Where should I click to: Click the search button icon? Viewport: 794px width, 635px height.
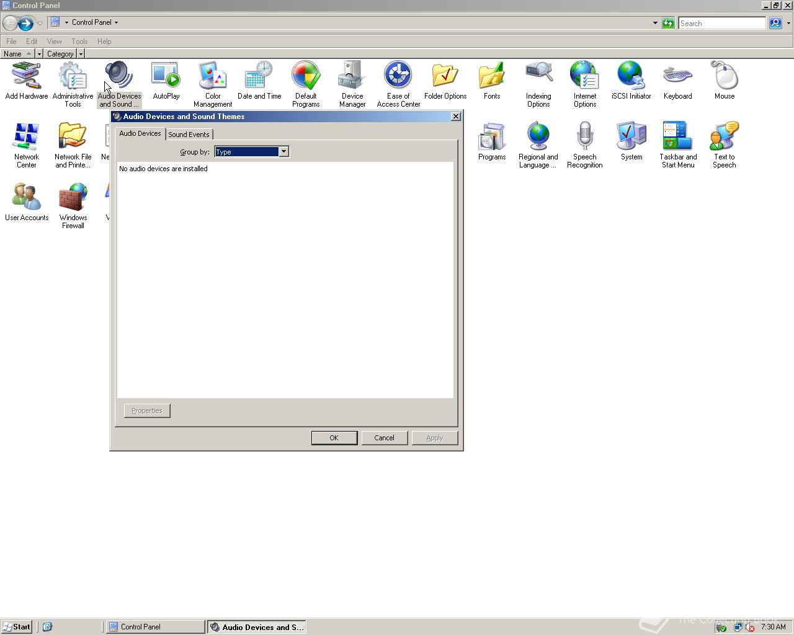(x=775, y=24)
